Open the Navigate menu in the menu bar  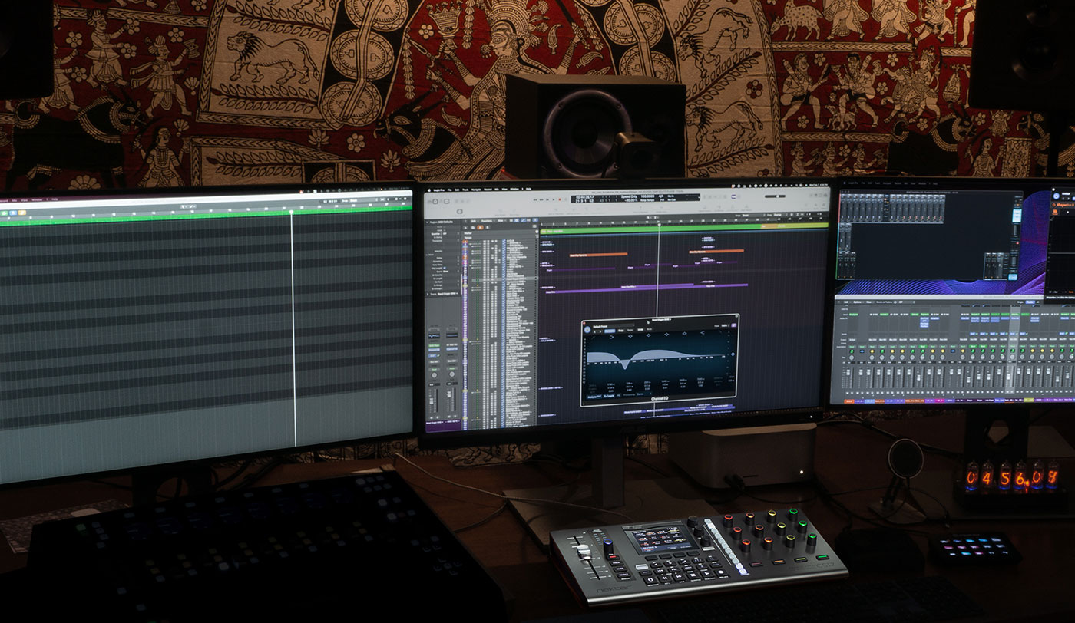476,190
